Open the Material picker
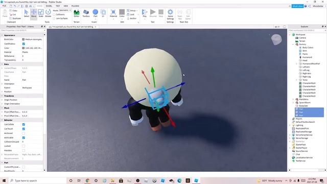Viewport: 327px width, 184px height. [113, 13]
